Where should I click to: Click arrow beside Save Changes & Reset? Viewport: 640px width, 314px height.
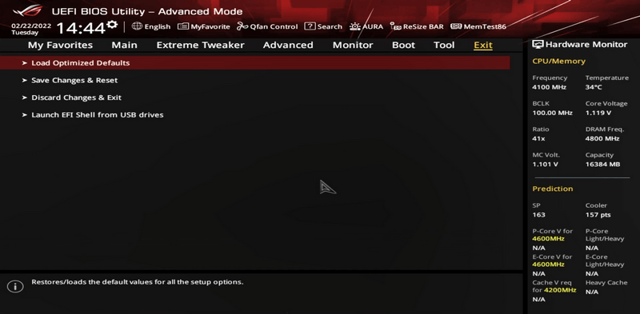point(25,81)
